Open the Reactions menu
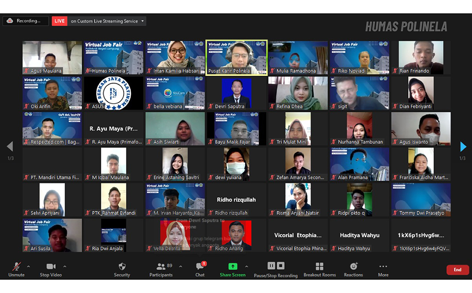This screenshot has width=472, height=293. 353,267
